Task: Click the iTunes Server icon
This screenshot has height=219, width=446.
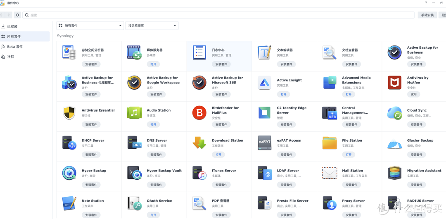Action: [199, 173]
